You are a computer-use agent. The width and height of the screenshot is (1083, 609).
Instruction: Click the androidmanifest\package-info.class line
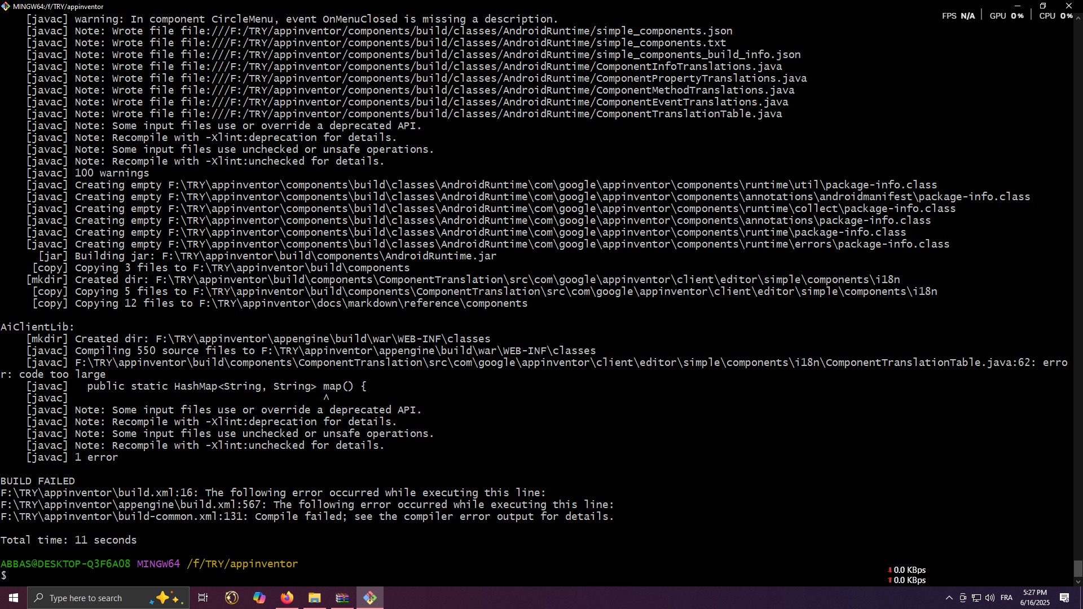click(x=528, y=197)
